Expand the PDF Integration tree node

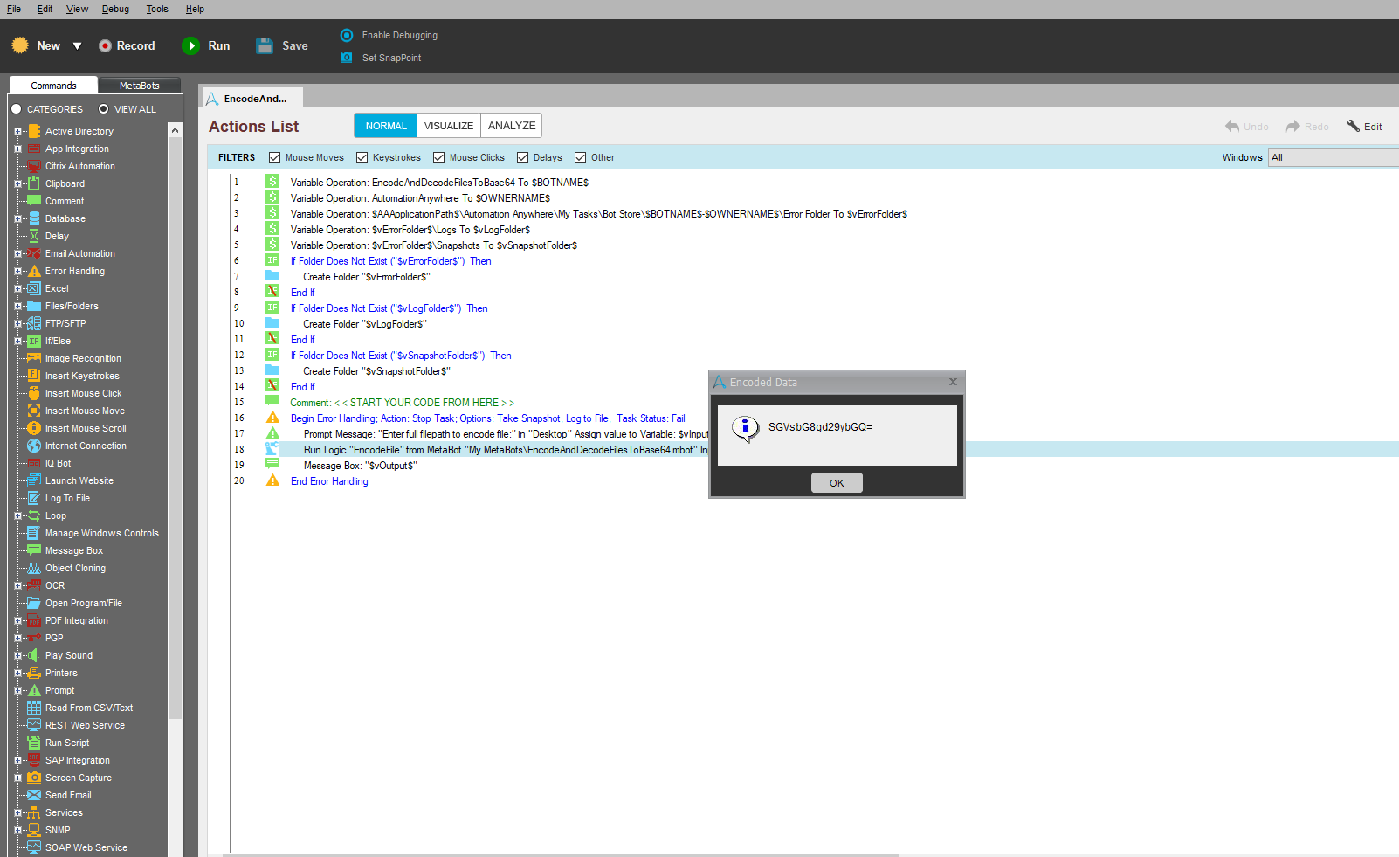click(x=17, y=620)
